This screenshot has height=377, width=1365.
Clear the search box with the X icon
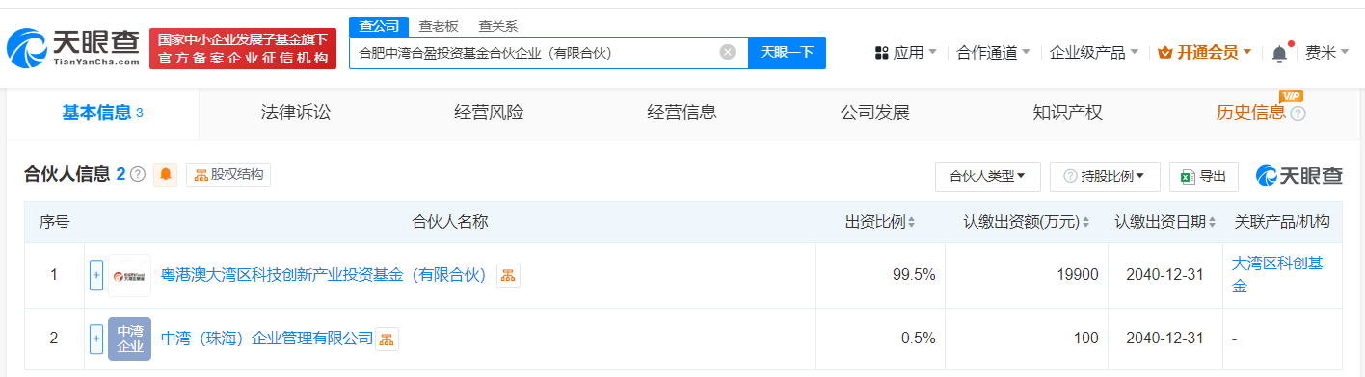[x=728, y=52]
